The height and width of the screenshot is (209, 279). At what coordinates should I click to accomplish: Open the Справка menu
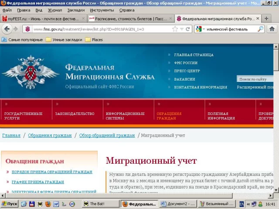(x=127, y=10)
